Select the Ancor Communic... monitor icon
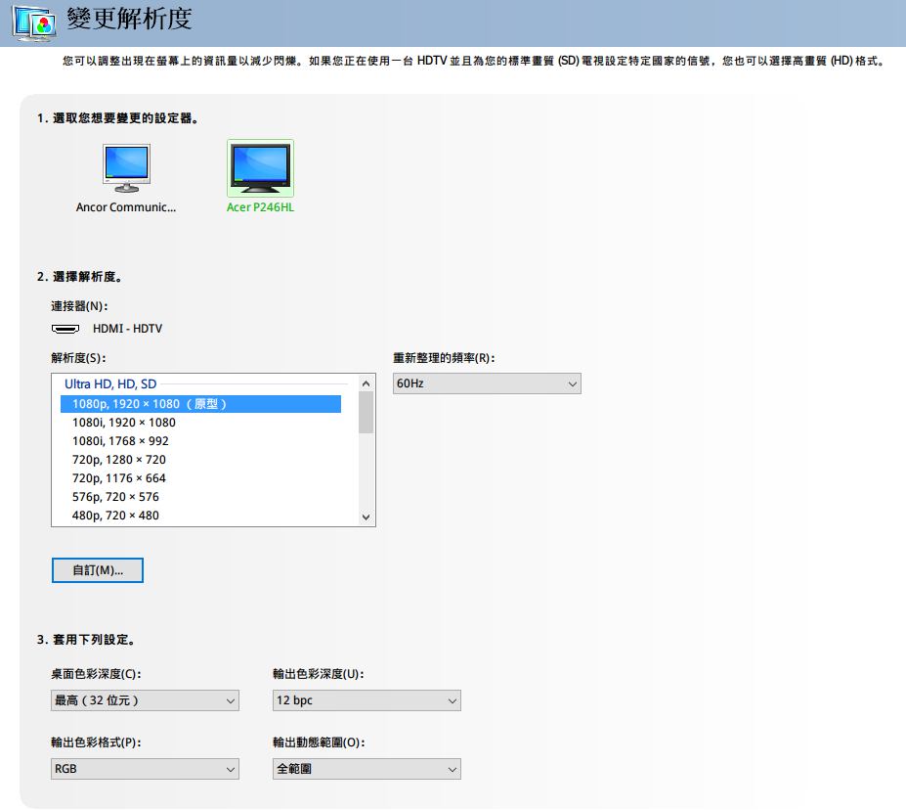 pos(126,167)
